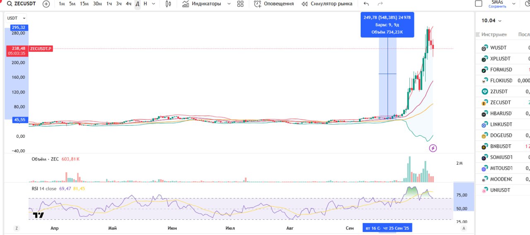The width and height of the screenshot is (530, 235).
Task: Open the Симулятор рынка replay tool
Action: click(x=326, y=4)
